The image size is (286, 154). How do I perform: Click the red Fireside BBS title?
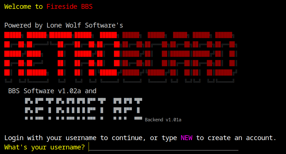(70, 7)
